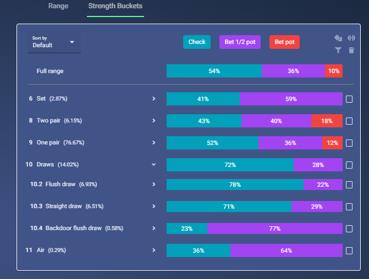The width and height of the screenshot is (369, 279).
Task: Expand the Straight draw chevron
Action: [x=153, y=207]
